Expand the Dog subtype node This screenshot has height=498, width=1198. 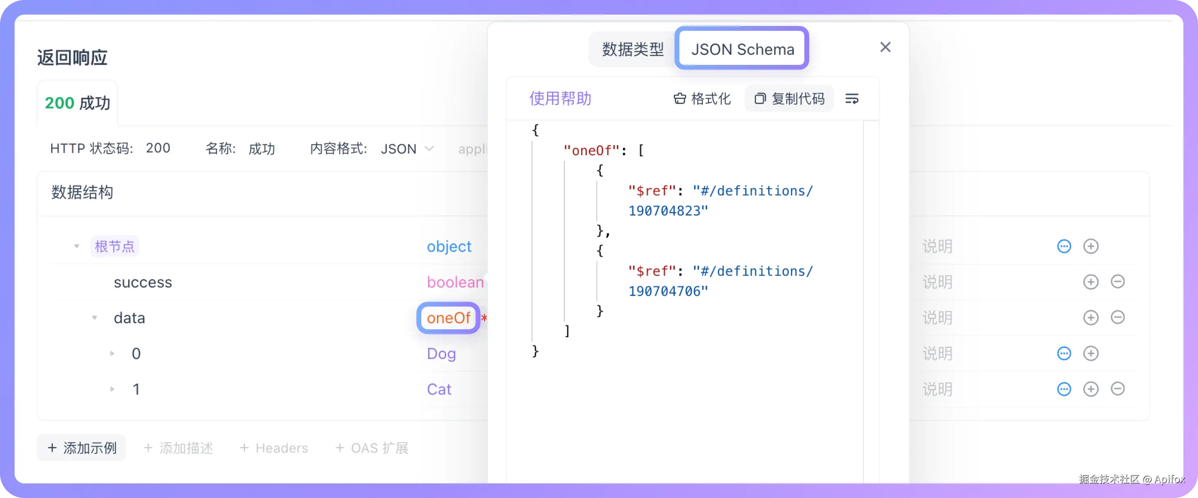point(112,353)
